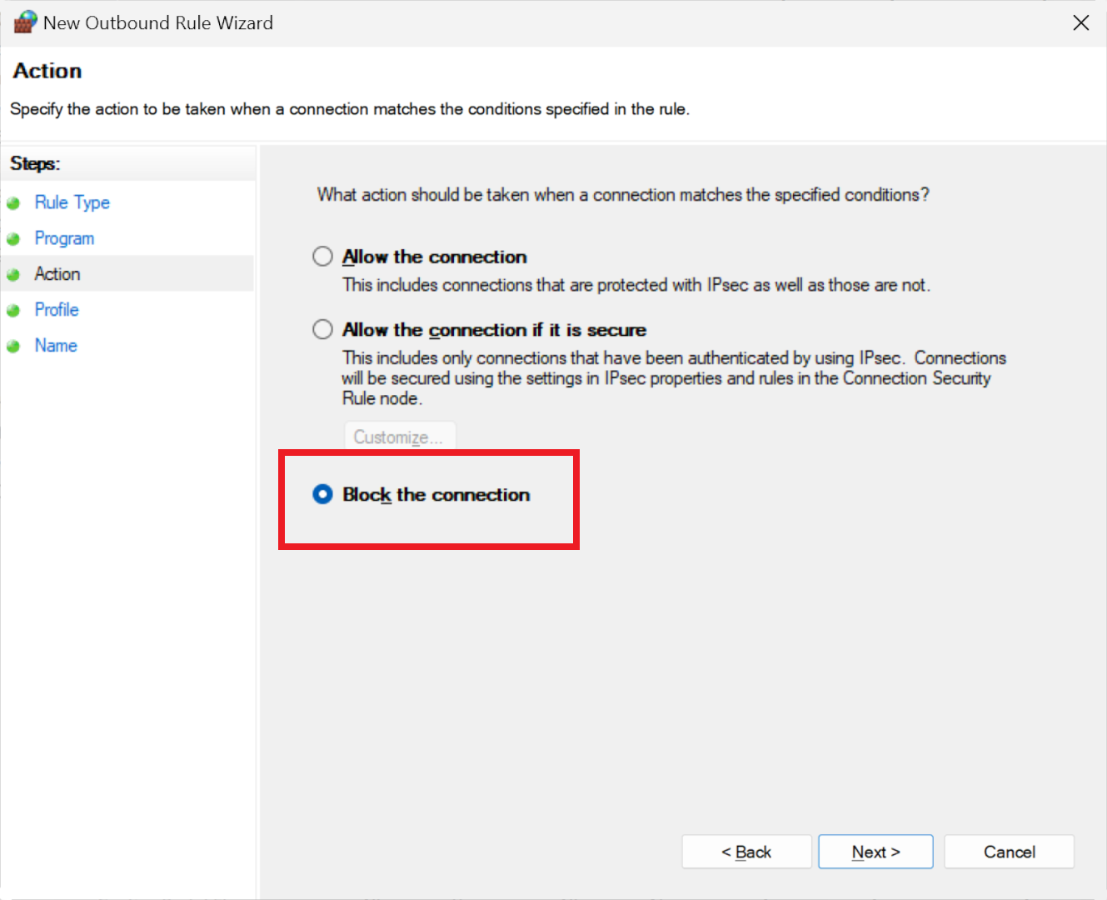Close the New Outbound Rule Wizard window

pyautogui.click(x=1080, y=22)
